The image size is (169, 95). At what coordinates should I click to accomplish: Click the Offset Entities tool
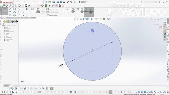click(38, 11)
